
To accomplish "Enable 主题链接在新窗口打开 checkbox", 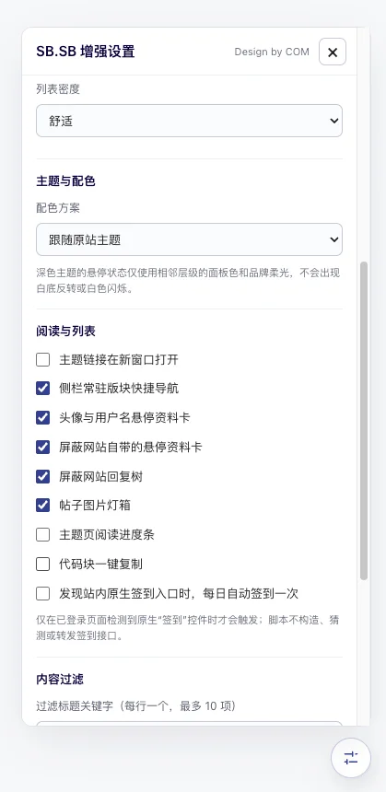I will coord(43,360).
